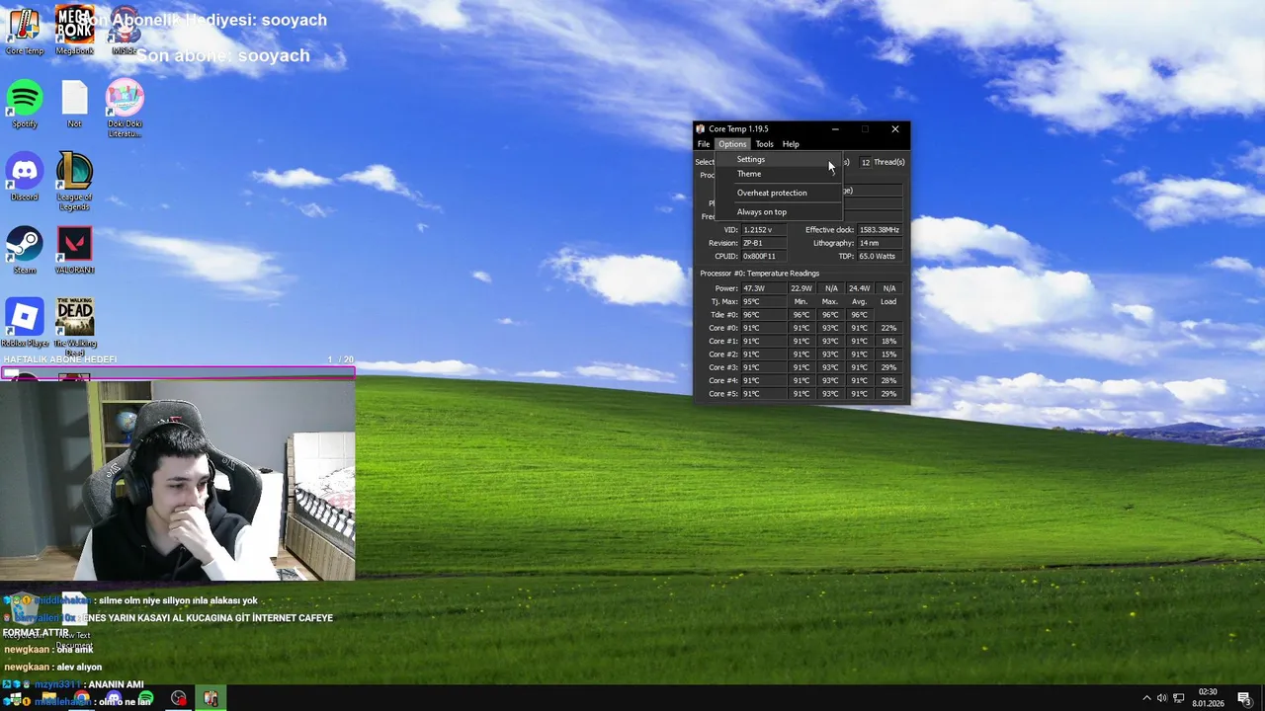The height and width of the screenshot is (711, 1265).
Task: Click the Core #3 row label
Action: click(723, 367)
